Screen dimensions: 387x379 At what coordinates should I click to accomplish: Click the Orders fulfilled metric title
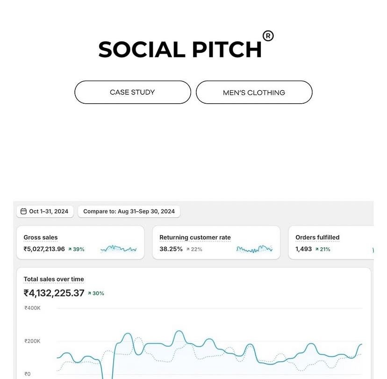(317, 237)
